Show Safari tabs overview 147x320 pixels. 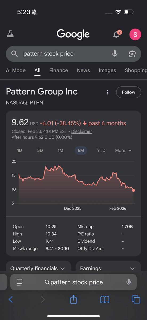point(136,299)
